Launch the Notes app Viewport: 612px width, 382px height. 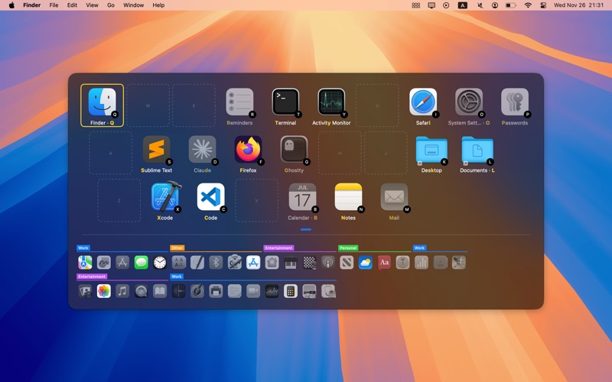click(348, 200)
